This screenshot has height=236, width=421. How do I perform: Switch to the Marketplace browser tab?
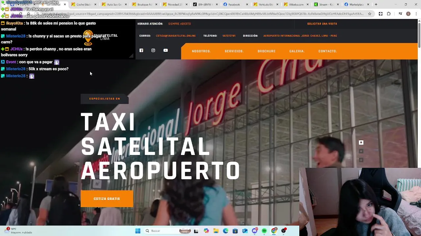(x=356, y=5)
